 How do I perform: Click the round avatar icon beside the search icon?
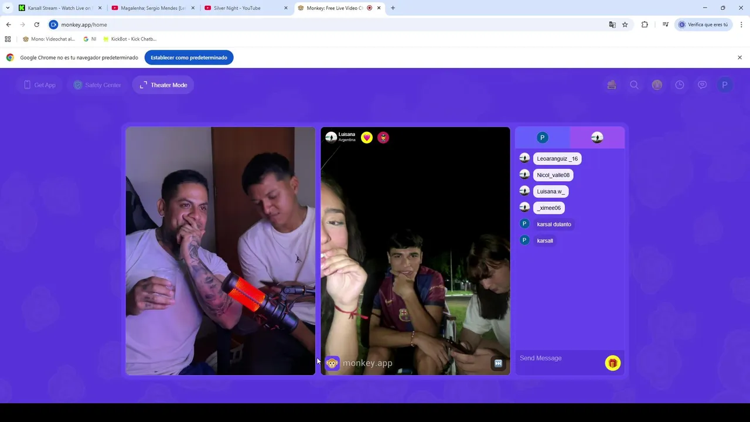(x=657, y=85)
